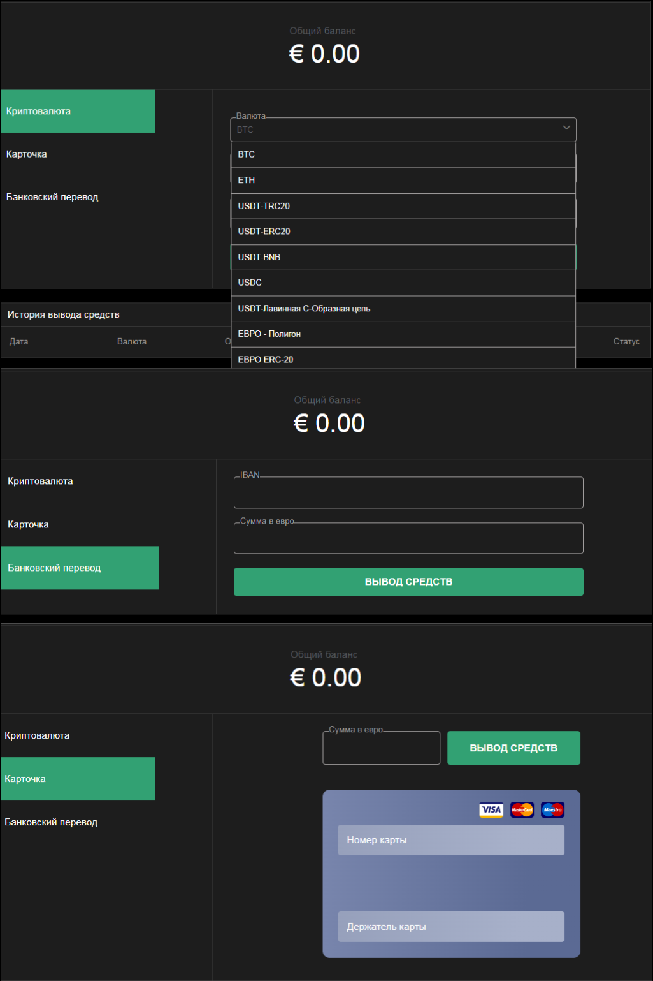Click the Держатель карты field
This screenshot has height=981, width=653.
tap(451, 927)
